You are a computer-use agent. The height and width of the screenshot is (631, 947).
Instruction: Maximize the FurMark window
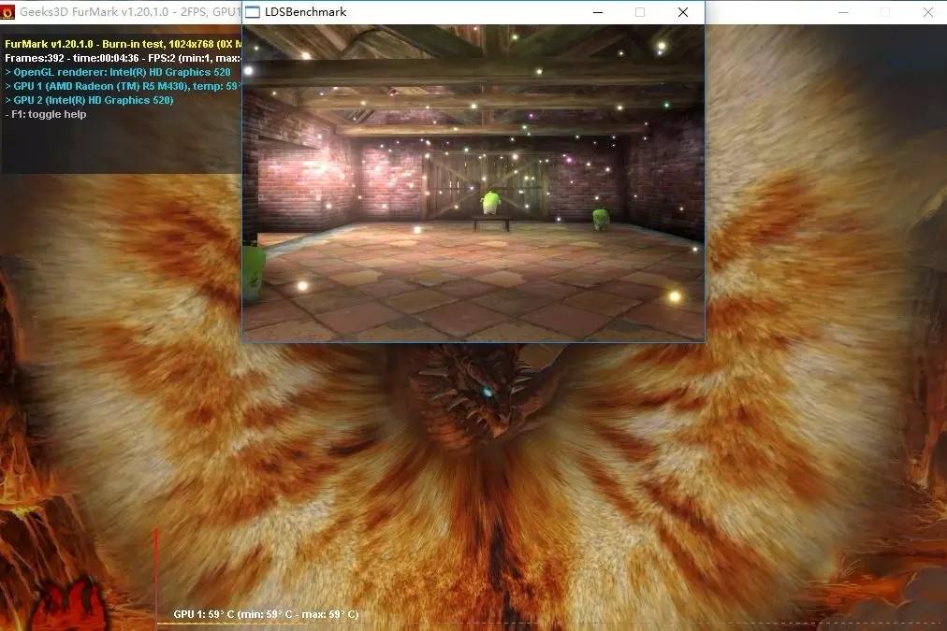[884, 12]
